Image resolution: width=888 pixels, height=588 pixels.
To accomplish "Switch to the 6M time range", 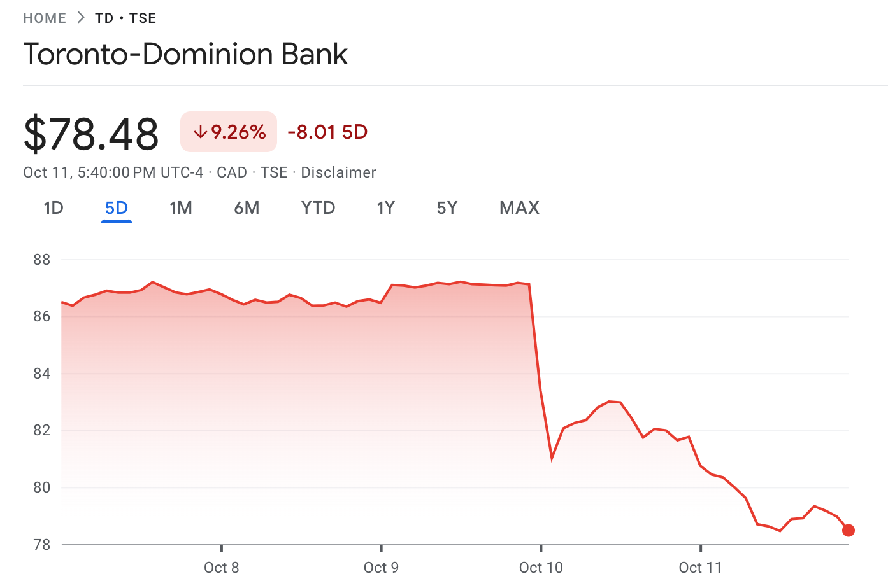I will (247, 208).
